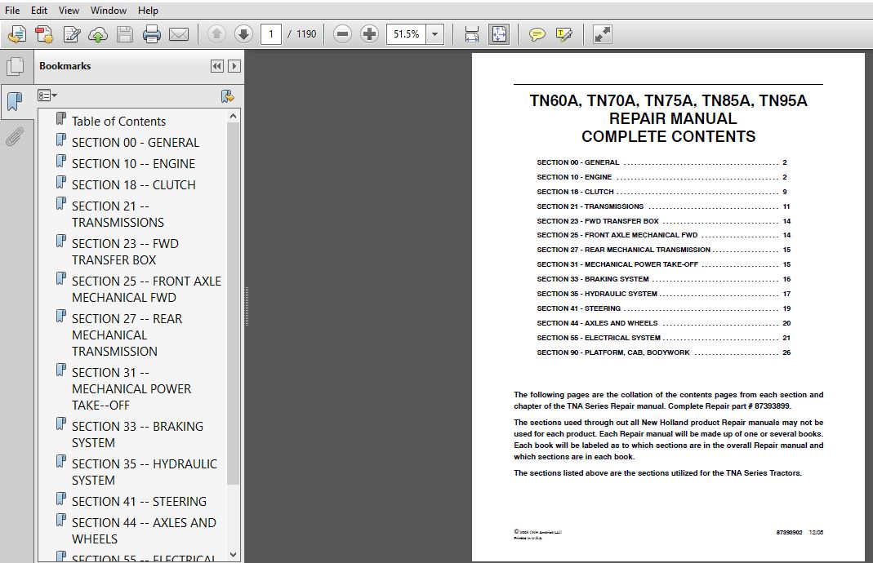
Task: Collapse the Bookmarks panel with double-arrow
Action: (x=217, y=66)
